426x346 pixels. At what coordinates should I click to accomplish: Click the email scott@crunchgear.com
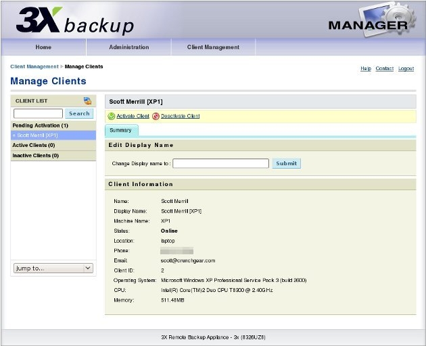pos(188,260)
